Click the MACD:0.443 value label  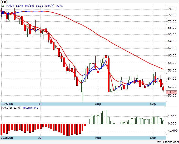point(31,108)
